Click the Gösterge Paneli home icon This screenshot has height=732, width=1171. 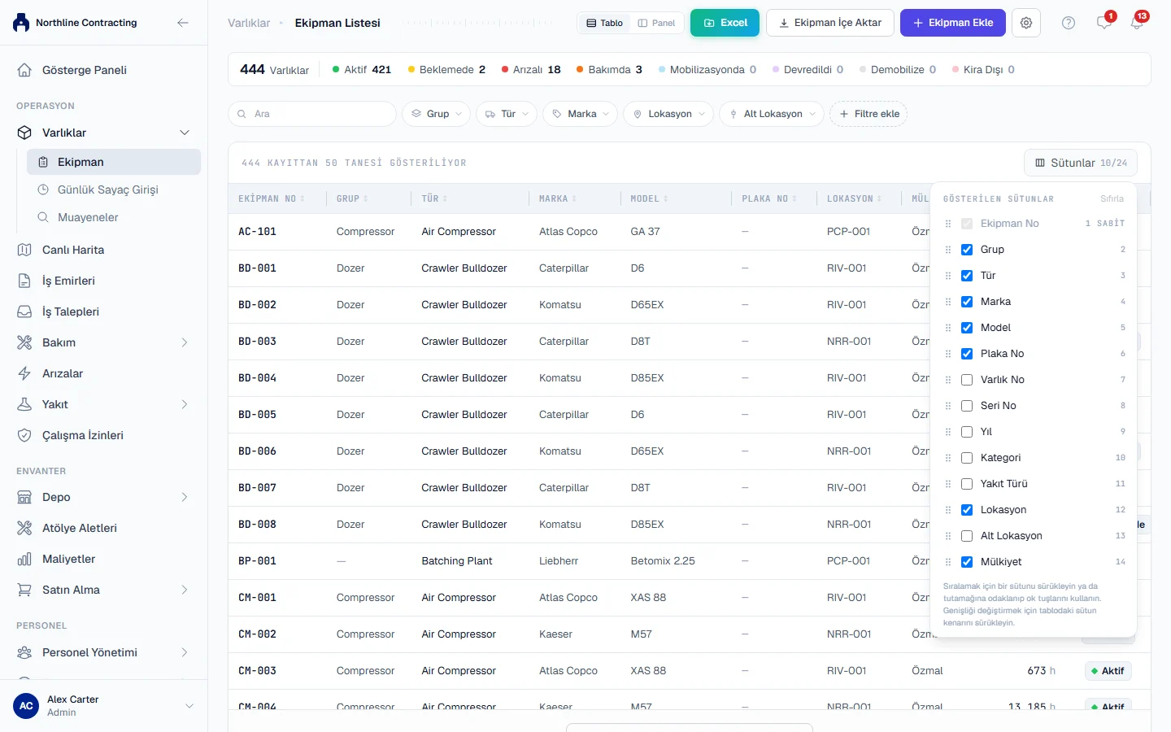24,70
